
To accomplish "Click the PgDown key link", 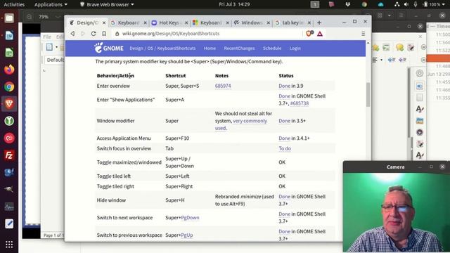I will coord(190,217).
